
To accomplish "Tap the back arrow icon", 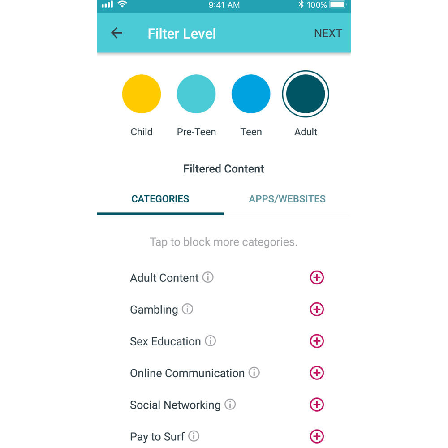I will [x=116, y=33].
